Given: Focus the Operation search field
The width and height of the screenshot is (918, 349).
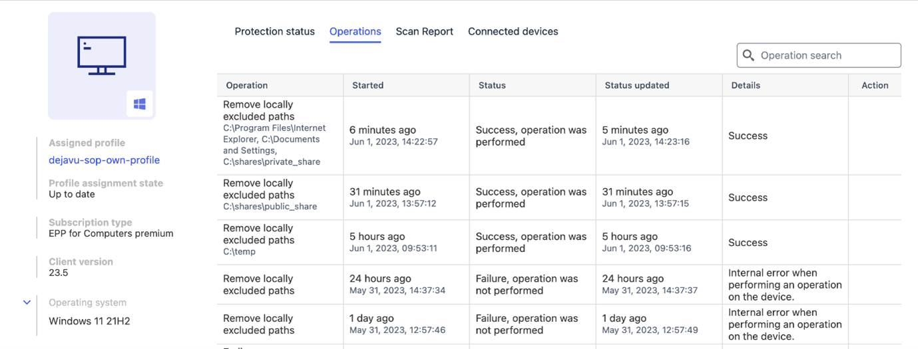Looking at the screenshot, I should click(819, 55).
